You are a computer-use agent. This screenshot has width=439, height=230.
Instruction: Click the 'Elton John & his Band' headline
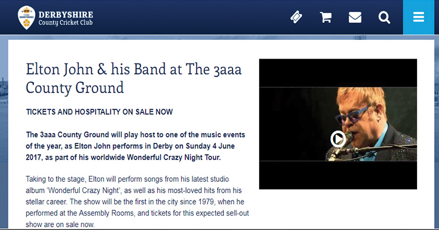point(133,69)
